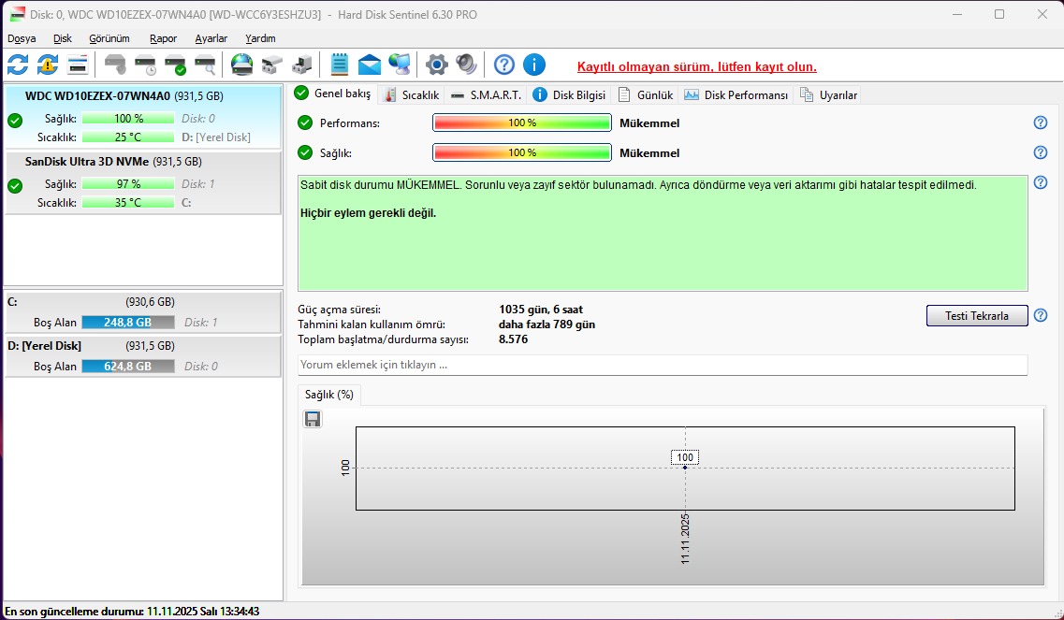This screenshot has height=620, width=1064.
Task: Click the unregistered version registration link
Action: tap(696, 66)
